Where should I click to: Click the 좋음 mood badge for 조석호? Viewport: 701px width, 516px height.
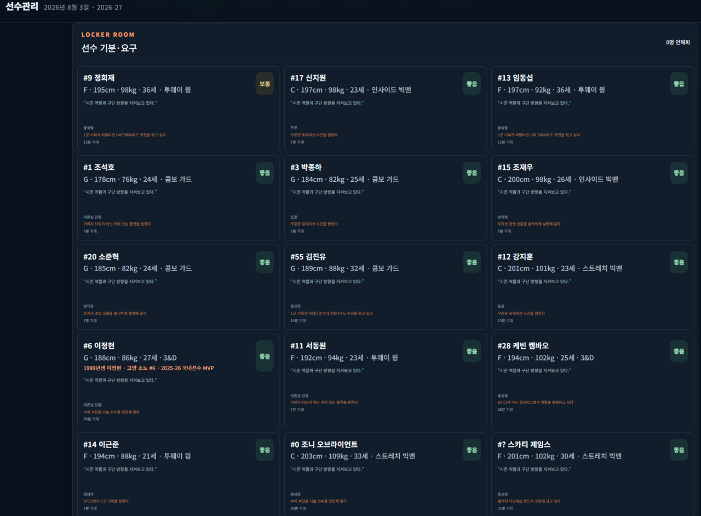265,173
